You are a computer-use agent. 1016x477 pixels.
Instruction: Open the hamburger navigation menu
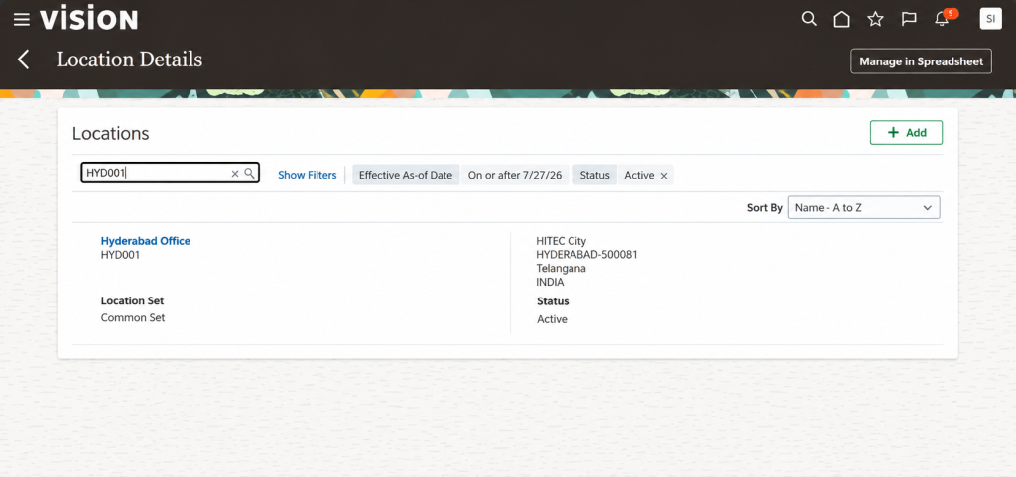point(22,20)
